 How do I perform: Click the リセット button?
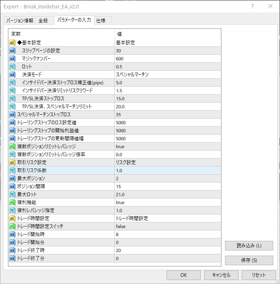coord(259,275)
